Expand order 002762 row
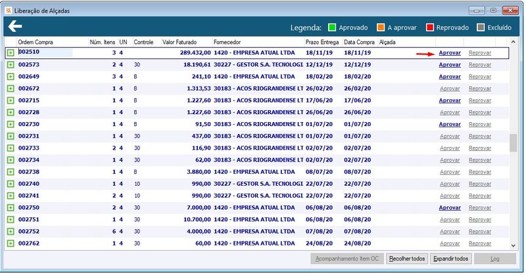Image resolution: width=526 pixels, height=275 pixels. (x=11, y=243)
